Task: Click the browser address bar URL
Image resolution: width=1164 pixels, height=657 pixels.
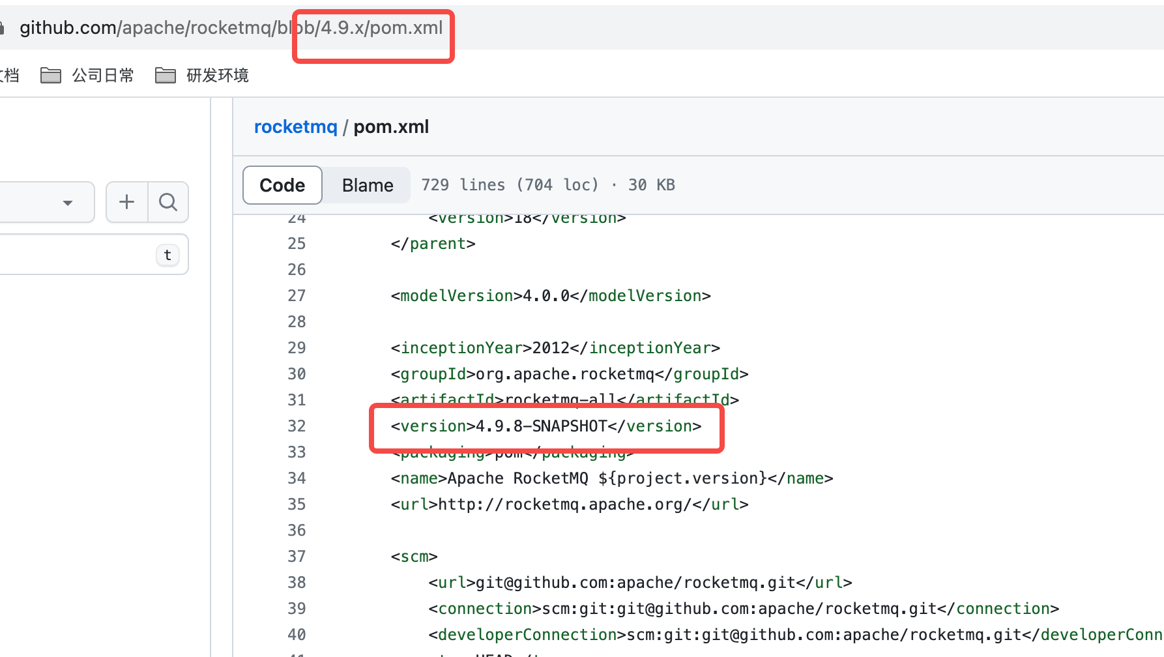Action: click(231, 27)
